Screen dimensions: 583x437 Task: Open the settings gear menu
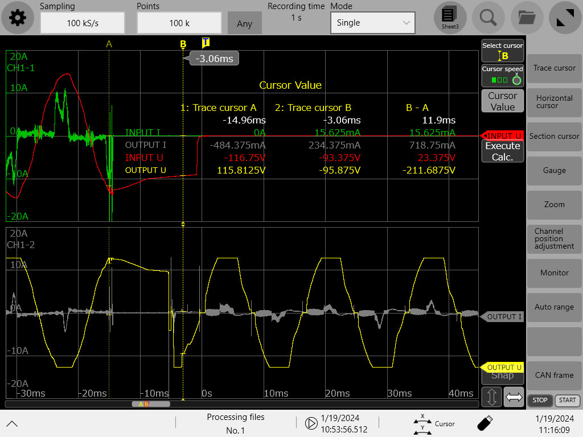click(x=18, y=18)
